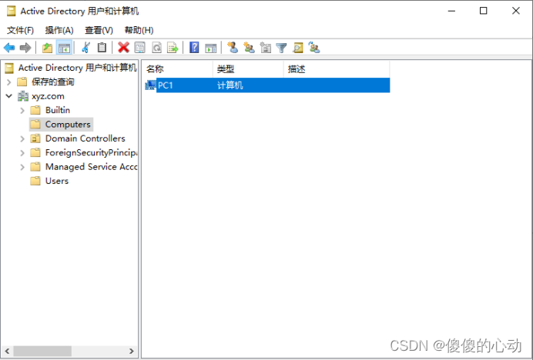Image resolution: width=533 pixels, height=360 pixels.
Task: Open the 文件(F) menu
Action: pos(20,30)
